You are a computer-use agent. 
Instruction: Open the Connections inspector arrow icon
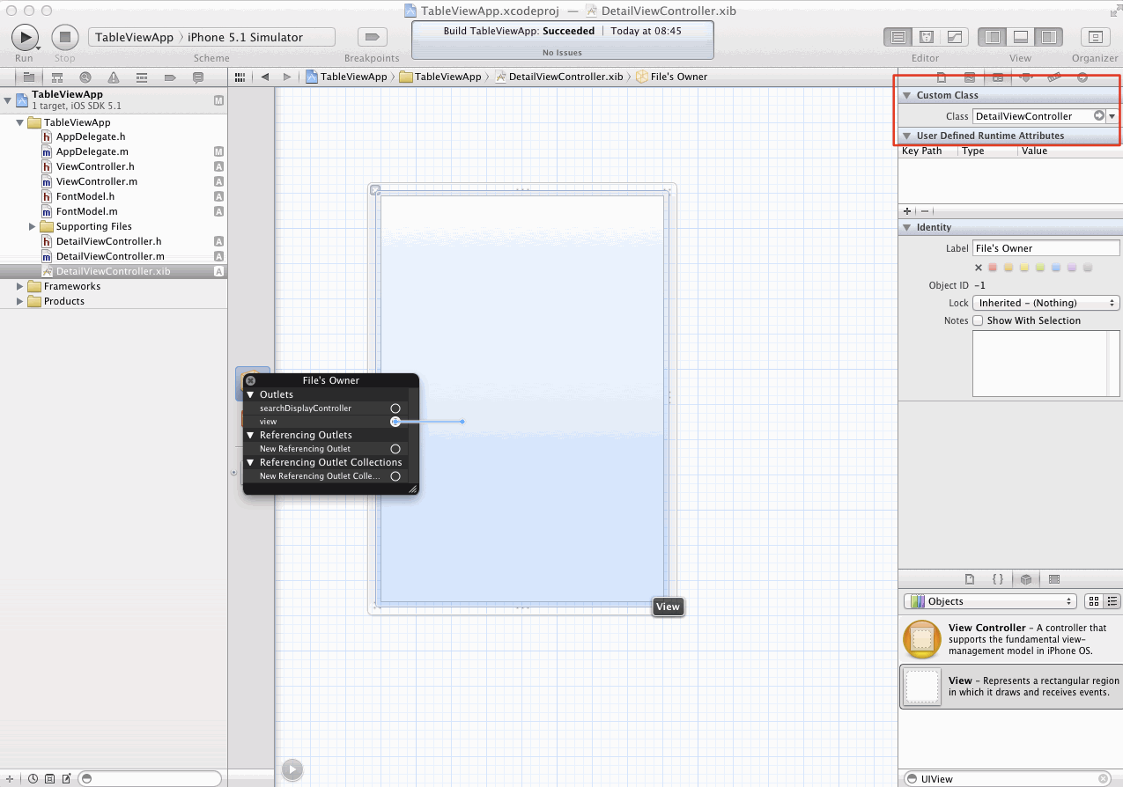pyautogui.click(x=1082, y=77)
